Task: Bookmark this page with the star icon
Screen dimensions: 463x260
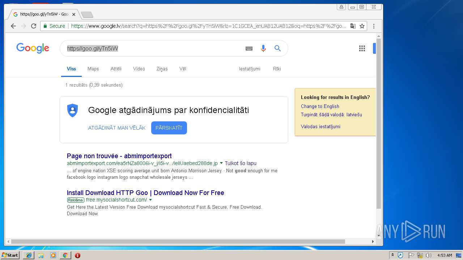Action: (362, 26)
